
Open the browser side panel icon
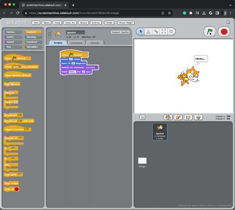pos(217,13)
